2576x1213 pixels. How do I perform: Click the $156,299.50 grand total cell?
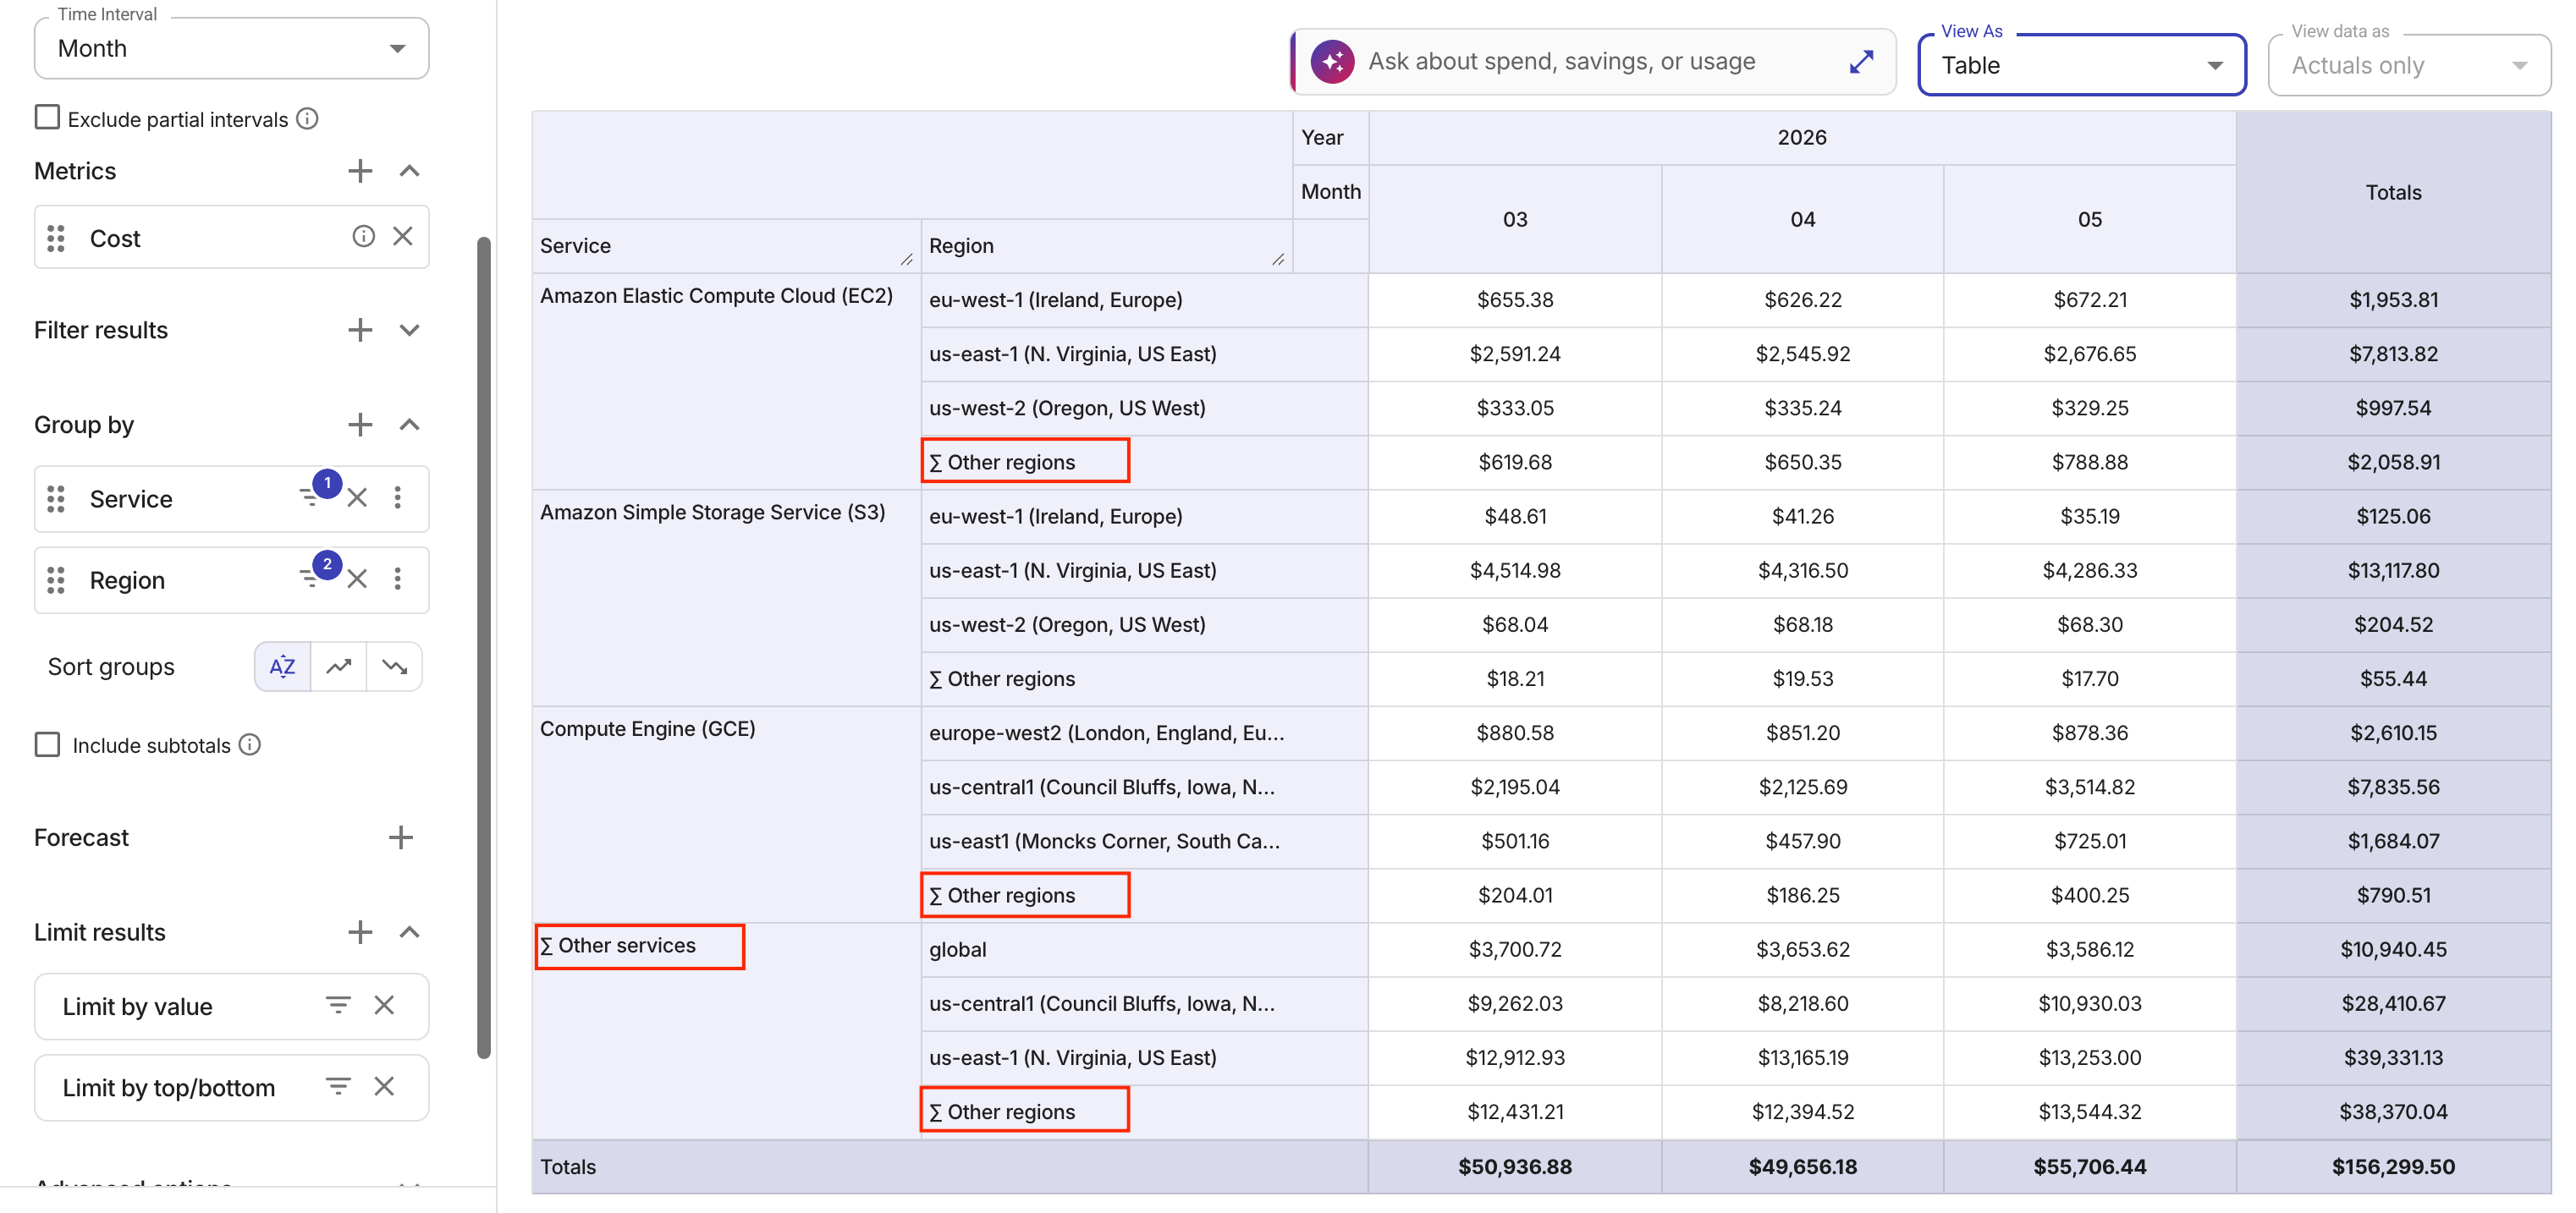coord(2393,1166)
